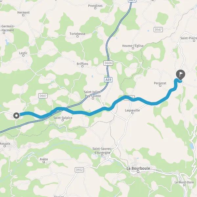Click the Briffons village label

tap(82, 64)
